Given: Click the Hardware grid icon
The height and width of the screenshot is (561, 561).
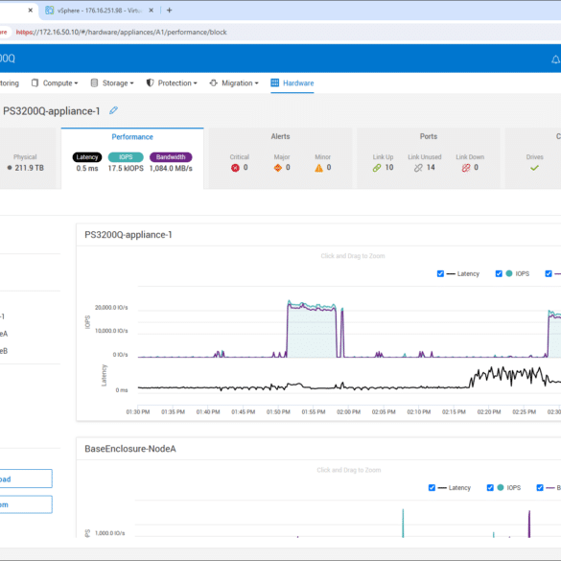Looking at the screenshot, I should click(275, 83).
